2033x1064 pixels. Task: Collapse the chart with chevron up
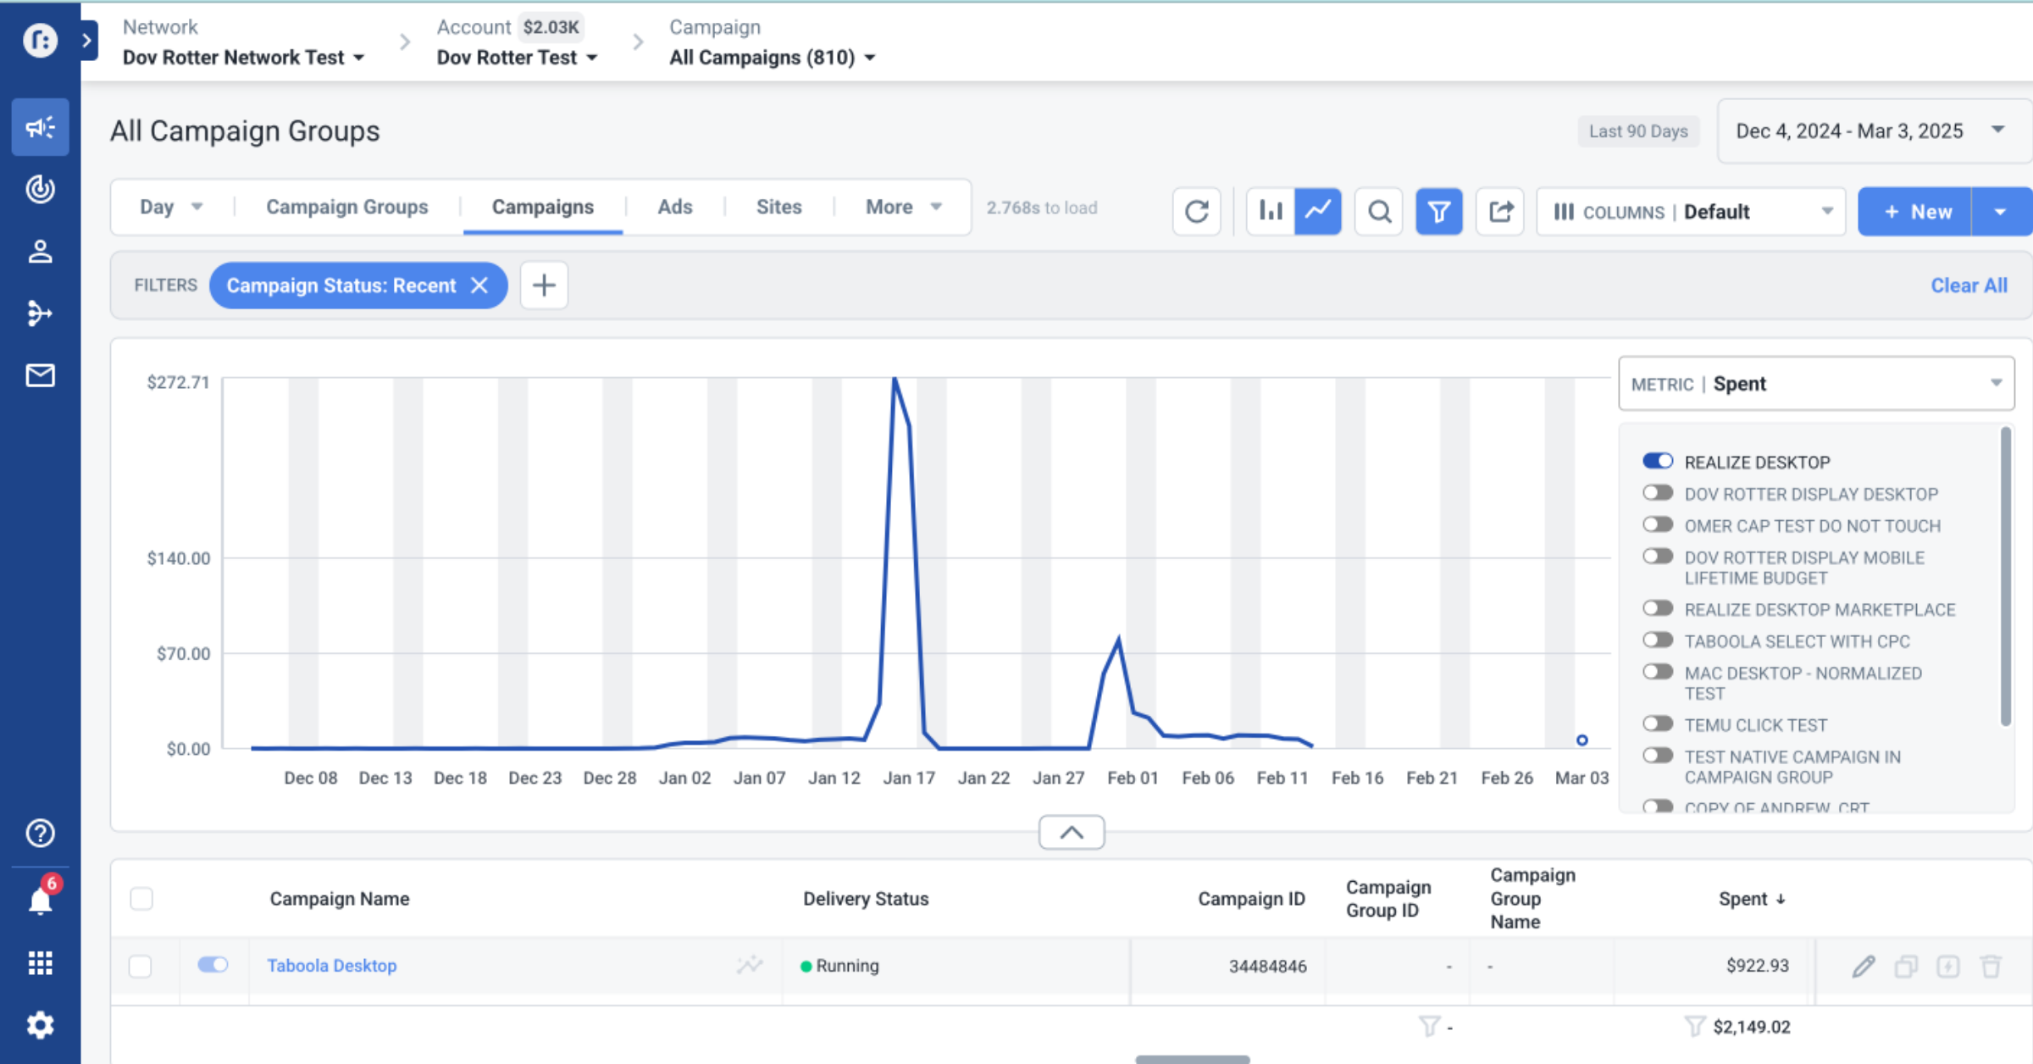tap(1072, 832)
